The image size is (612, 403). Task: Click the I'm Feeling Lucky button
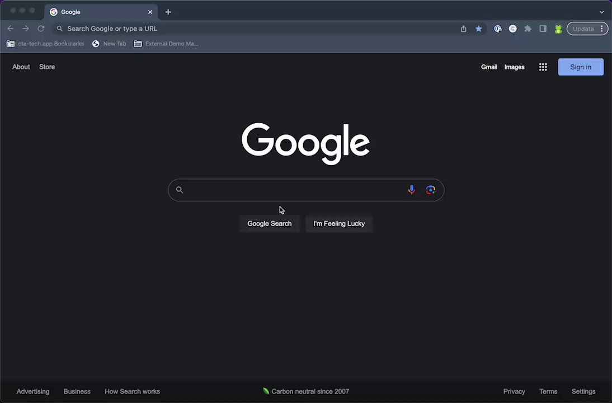[x=339, y=224]
